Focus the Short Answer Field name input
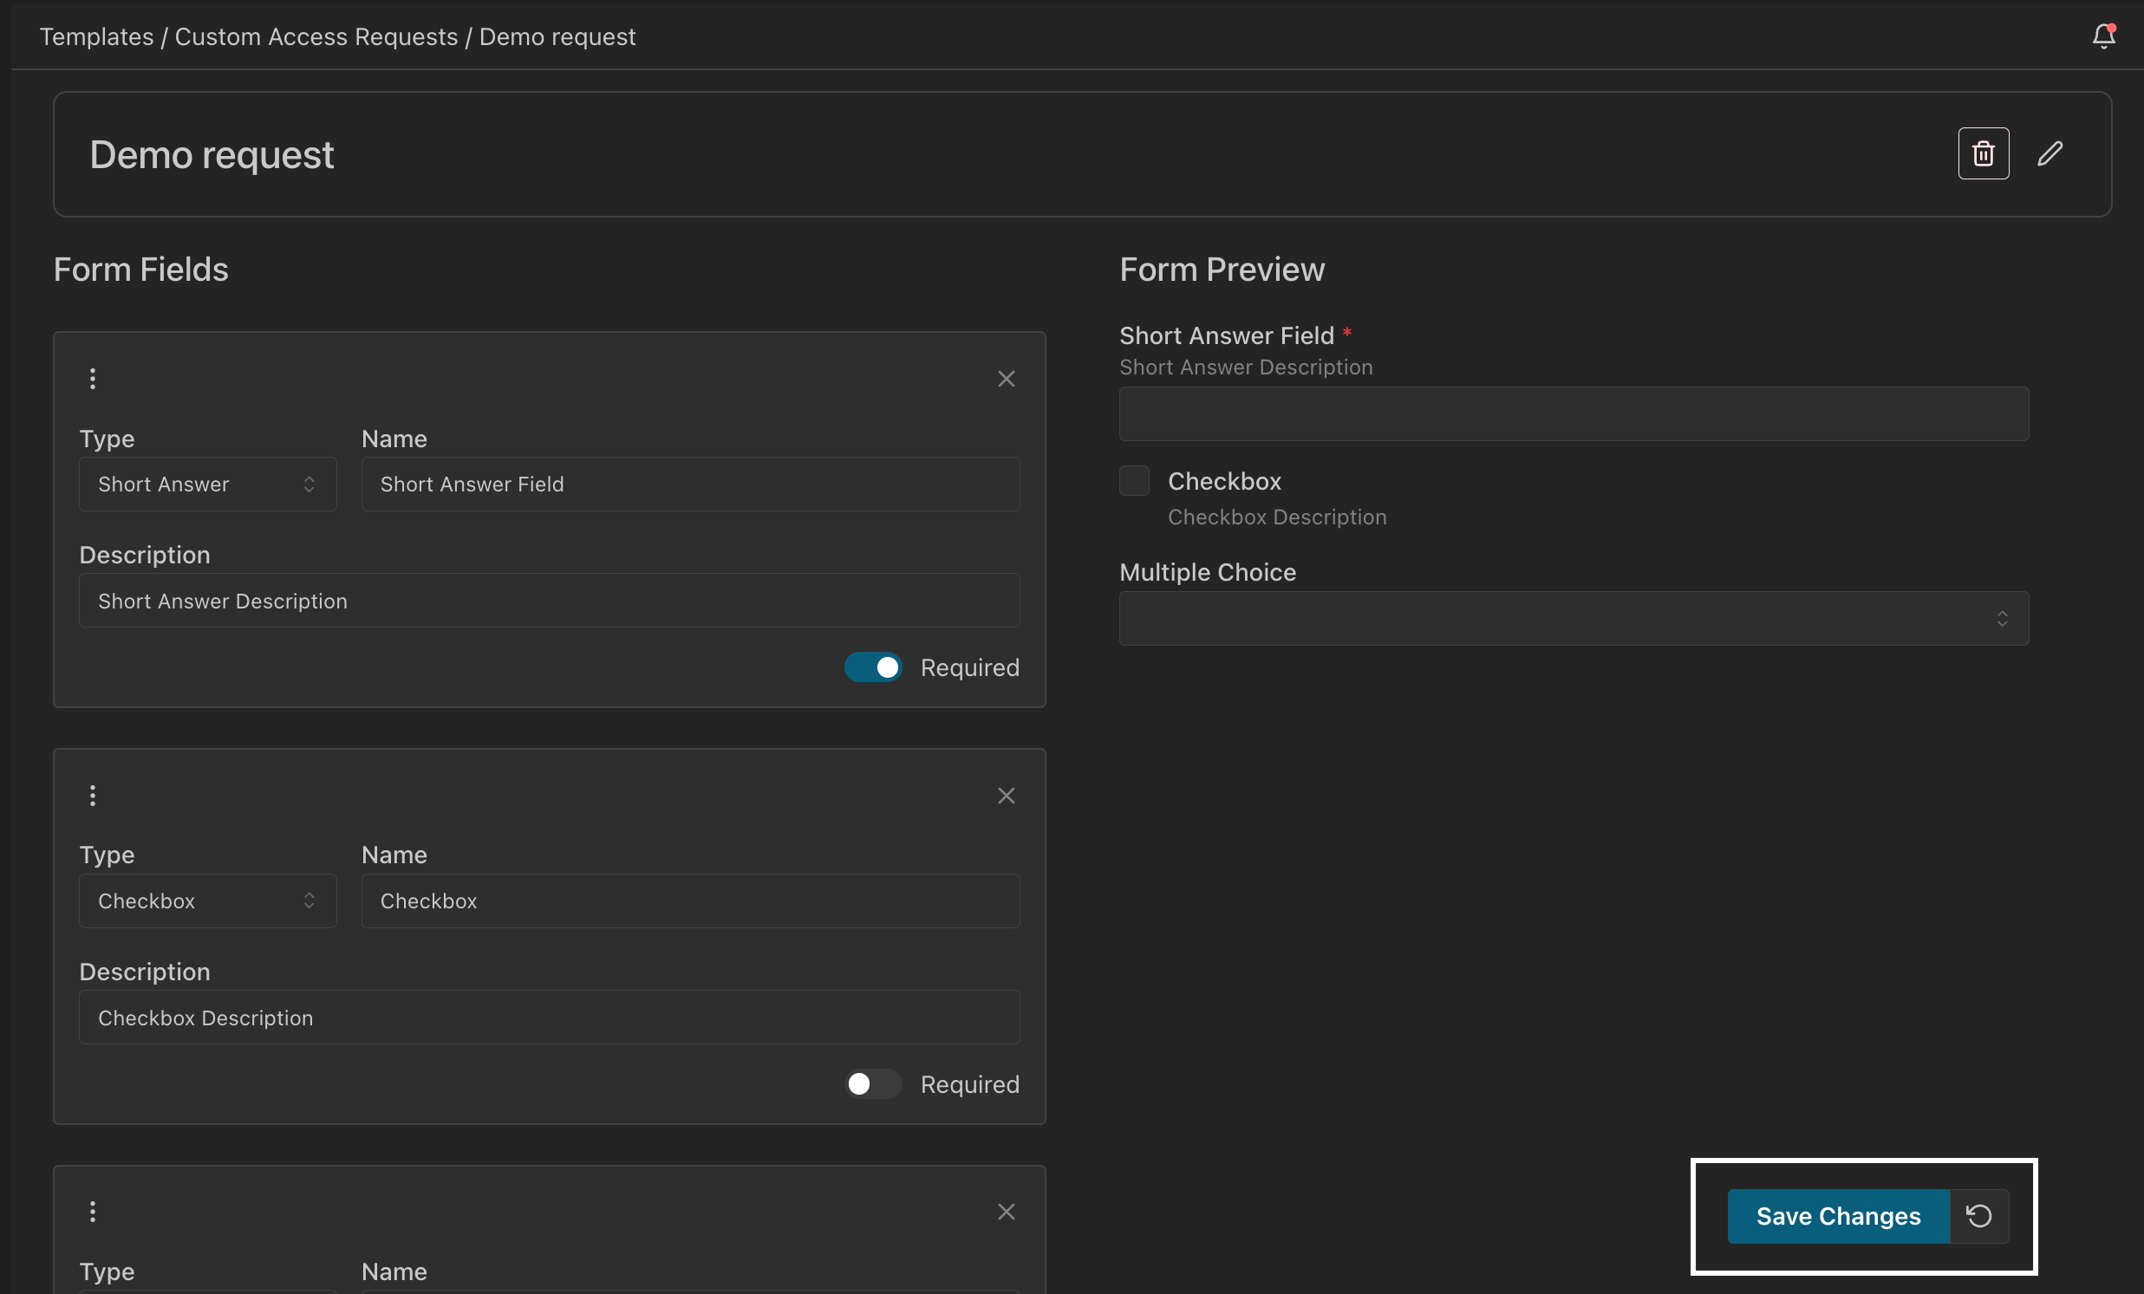This screenshot has height=1294, width=2144. (690, 484)
